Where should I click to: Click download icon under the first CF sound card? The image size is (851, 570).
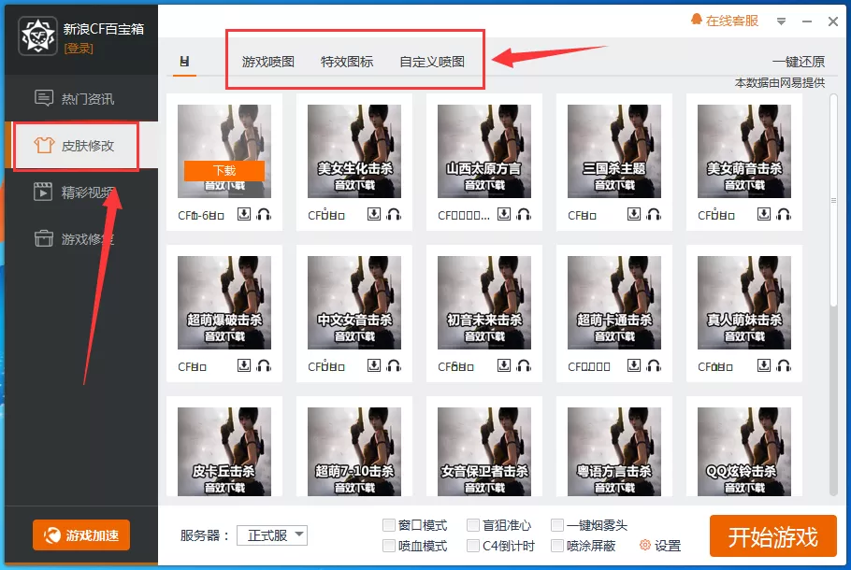pyautogui.click(x=244, y=214)
